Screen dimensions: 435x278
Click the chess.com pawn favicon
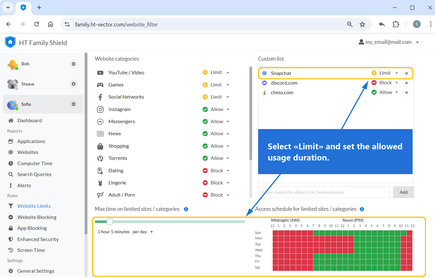tap(265, 93)
